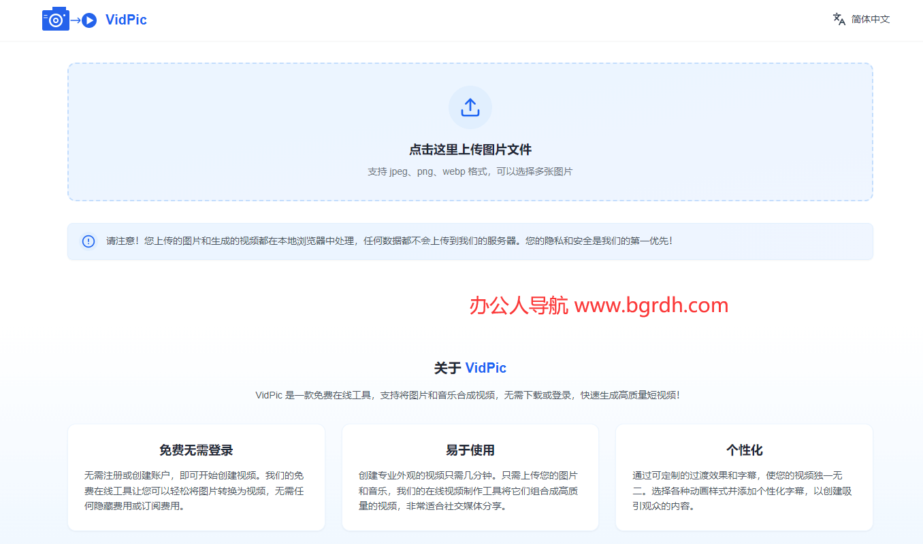The image size is (923, 544).
Task: Select the 易于使用 card title
Action: coord(470,450)
